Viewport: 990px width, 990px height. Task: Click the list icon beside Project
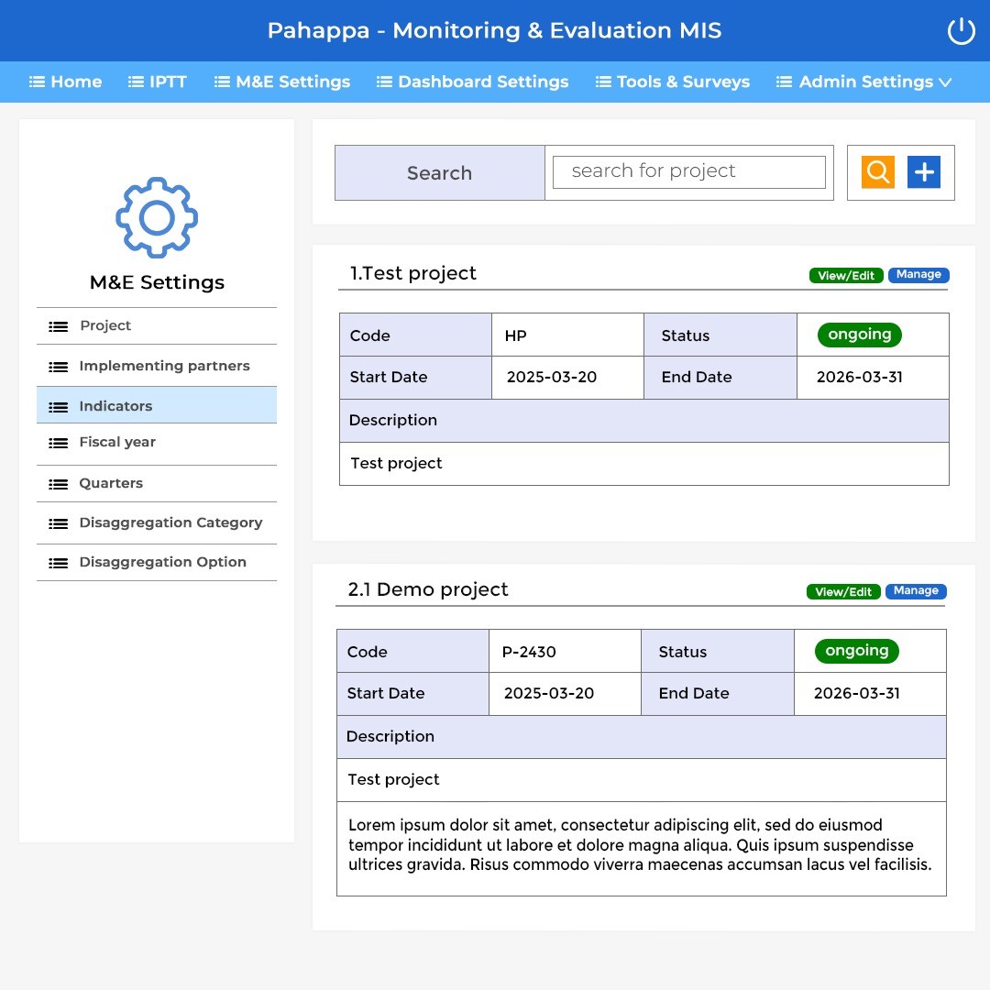[x=59, y=326]
